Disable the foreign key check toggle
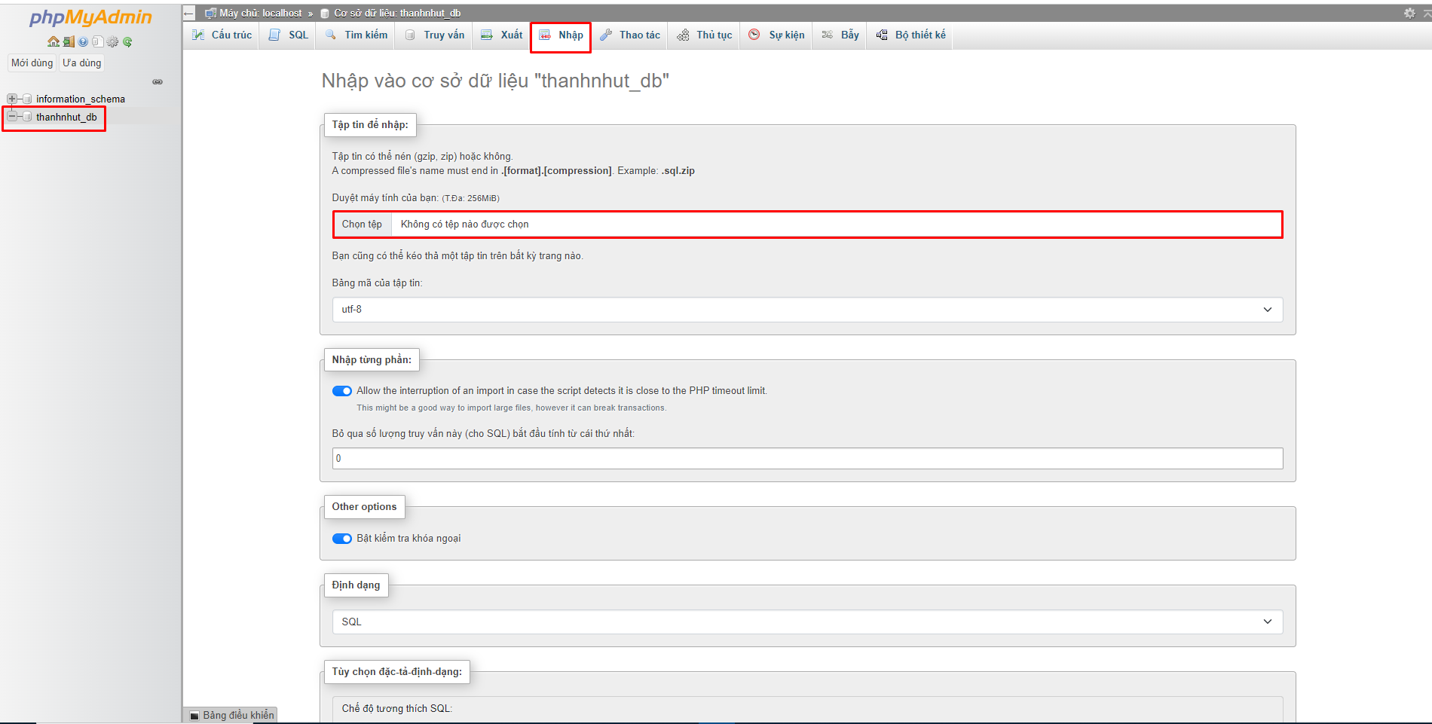Viewport: 1432px width, 724px height. [342, 539]
